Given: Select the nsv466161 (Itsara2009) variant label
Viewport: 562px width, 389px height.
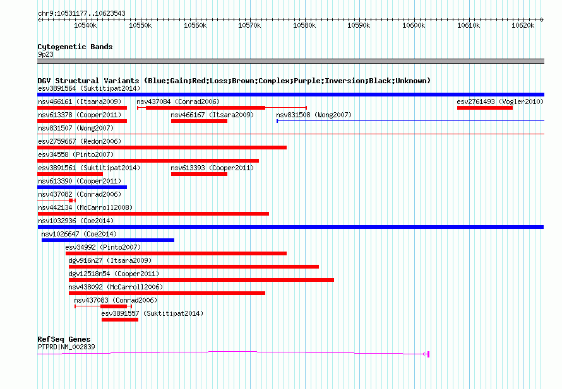Looking at the screenshot, I should (x=80, y=102).
